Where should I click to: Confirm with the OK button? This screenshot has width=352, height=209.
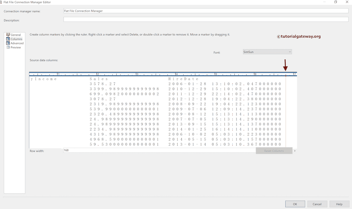click(x=295, y=204)
